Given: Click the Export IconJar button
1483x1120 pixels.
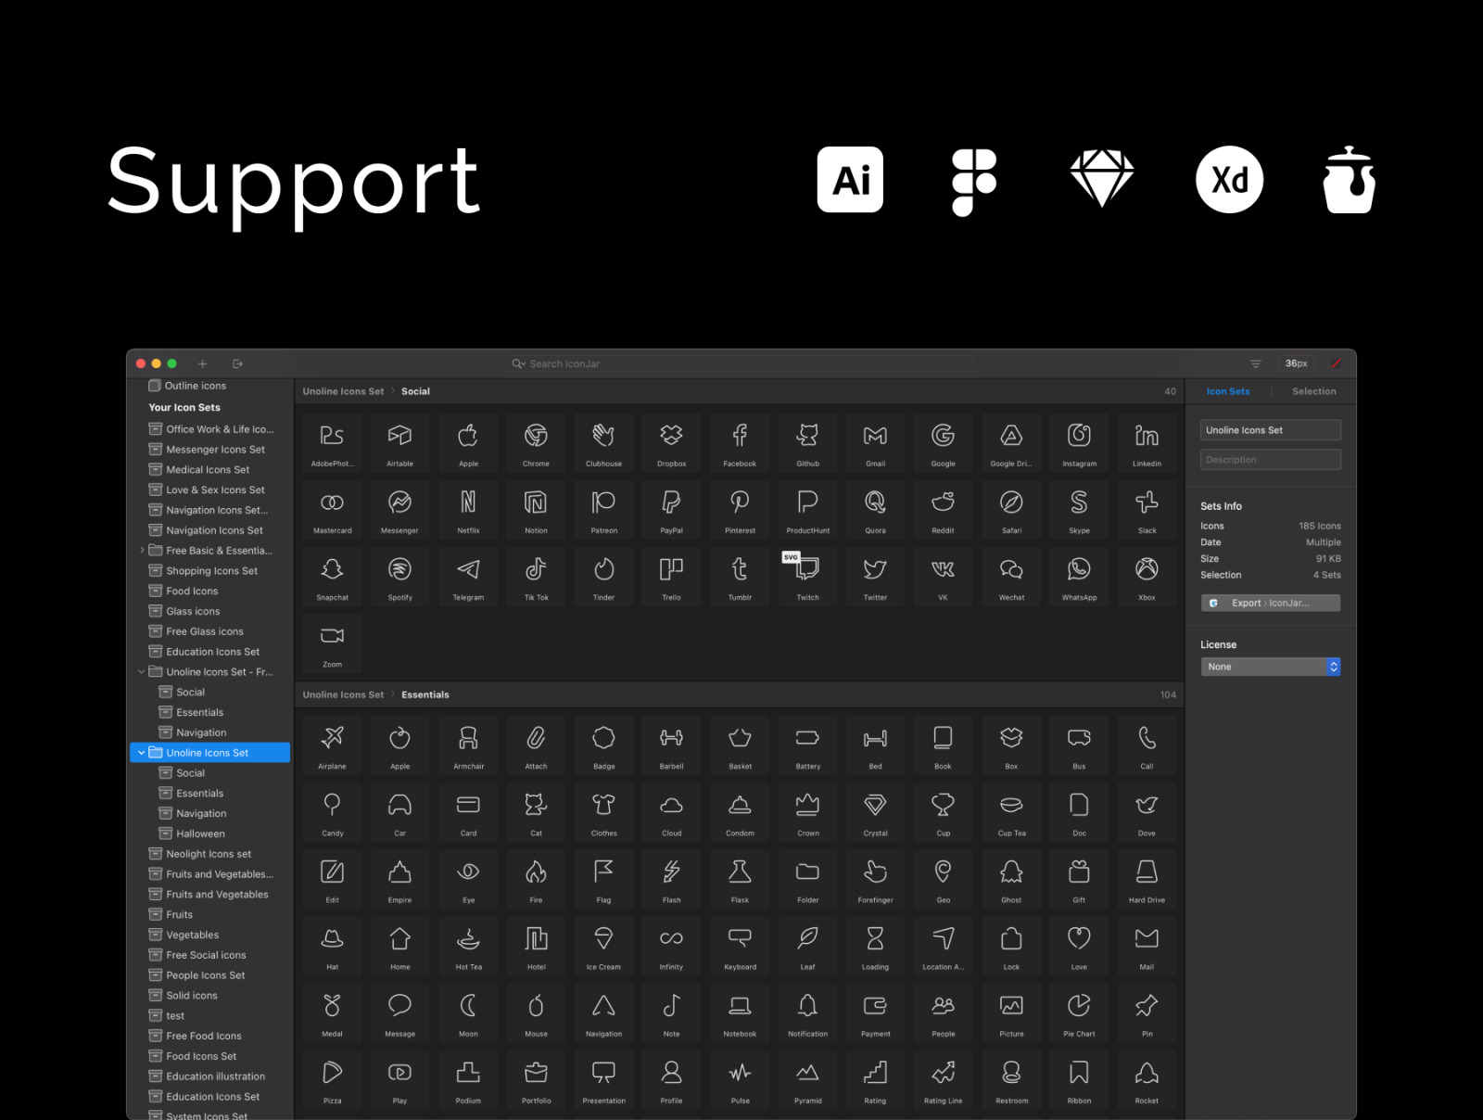Looking at the screenshot, I should [1270, 603].
